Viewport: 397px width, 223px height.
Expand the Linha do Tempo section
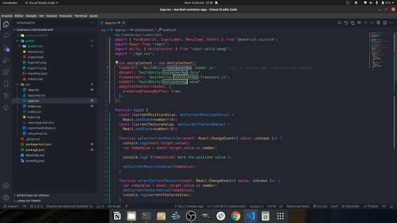[x=55, y=201]
